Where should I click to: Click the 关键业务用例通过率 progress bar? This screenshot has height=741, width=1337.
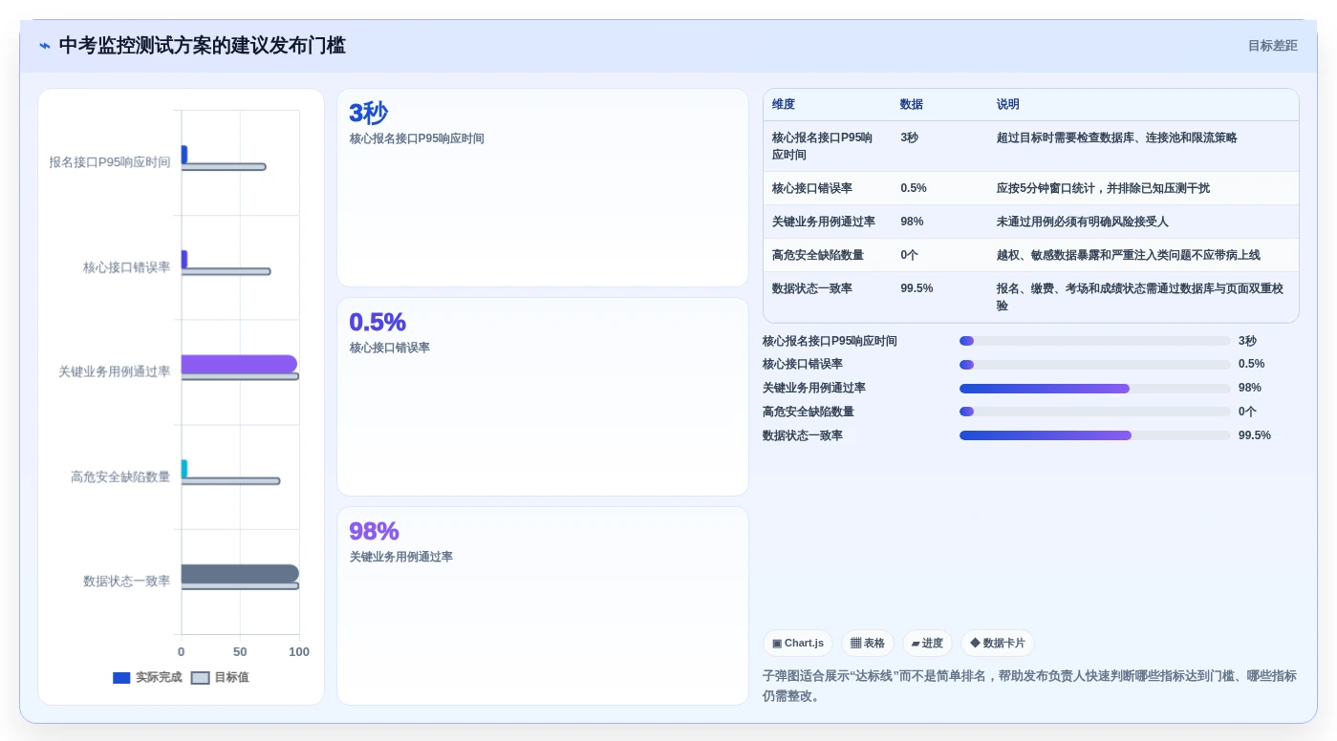point(1095,389)
